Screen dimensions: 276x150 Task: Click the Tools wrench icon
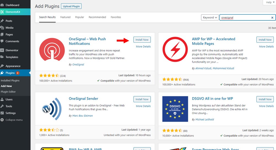coord(2,106)
